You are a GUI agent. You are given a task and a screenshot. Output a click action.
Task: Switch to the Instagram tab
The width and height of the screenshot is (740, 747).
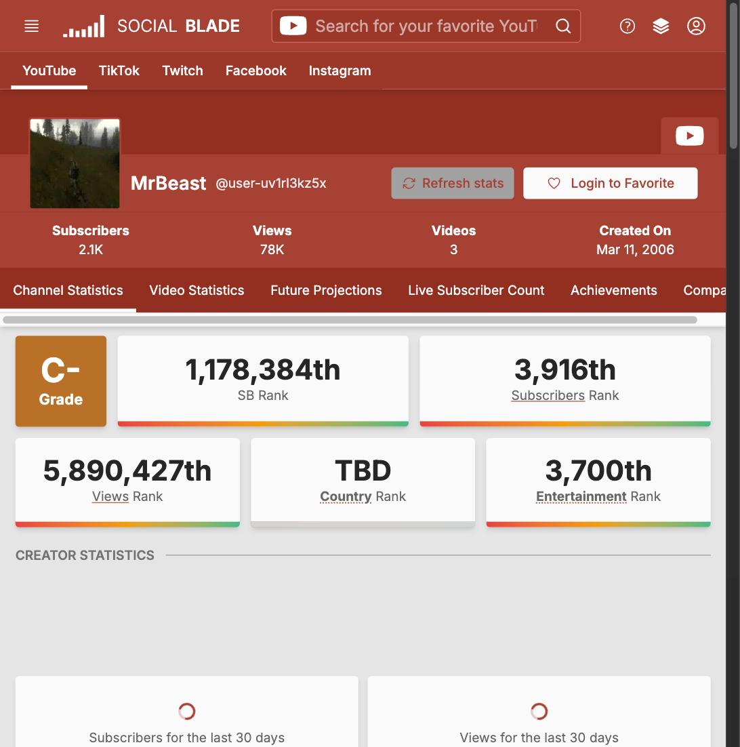pyautogui.click(x=340, y=70)
